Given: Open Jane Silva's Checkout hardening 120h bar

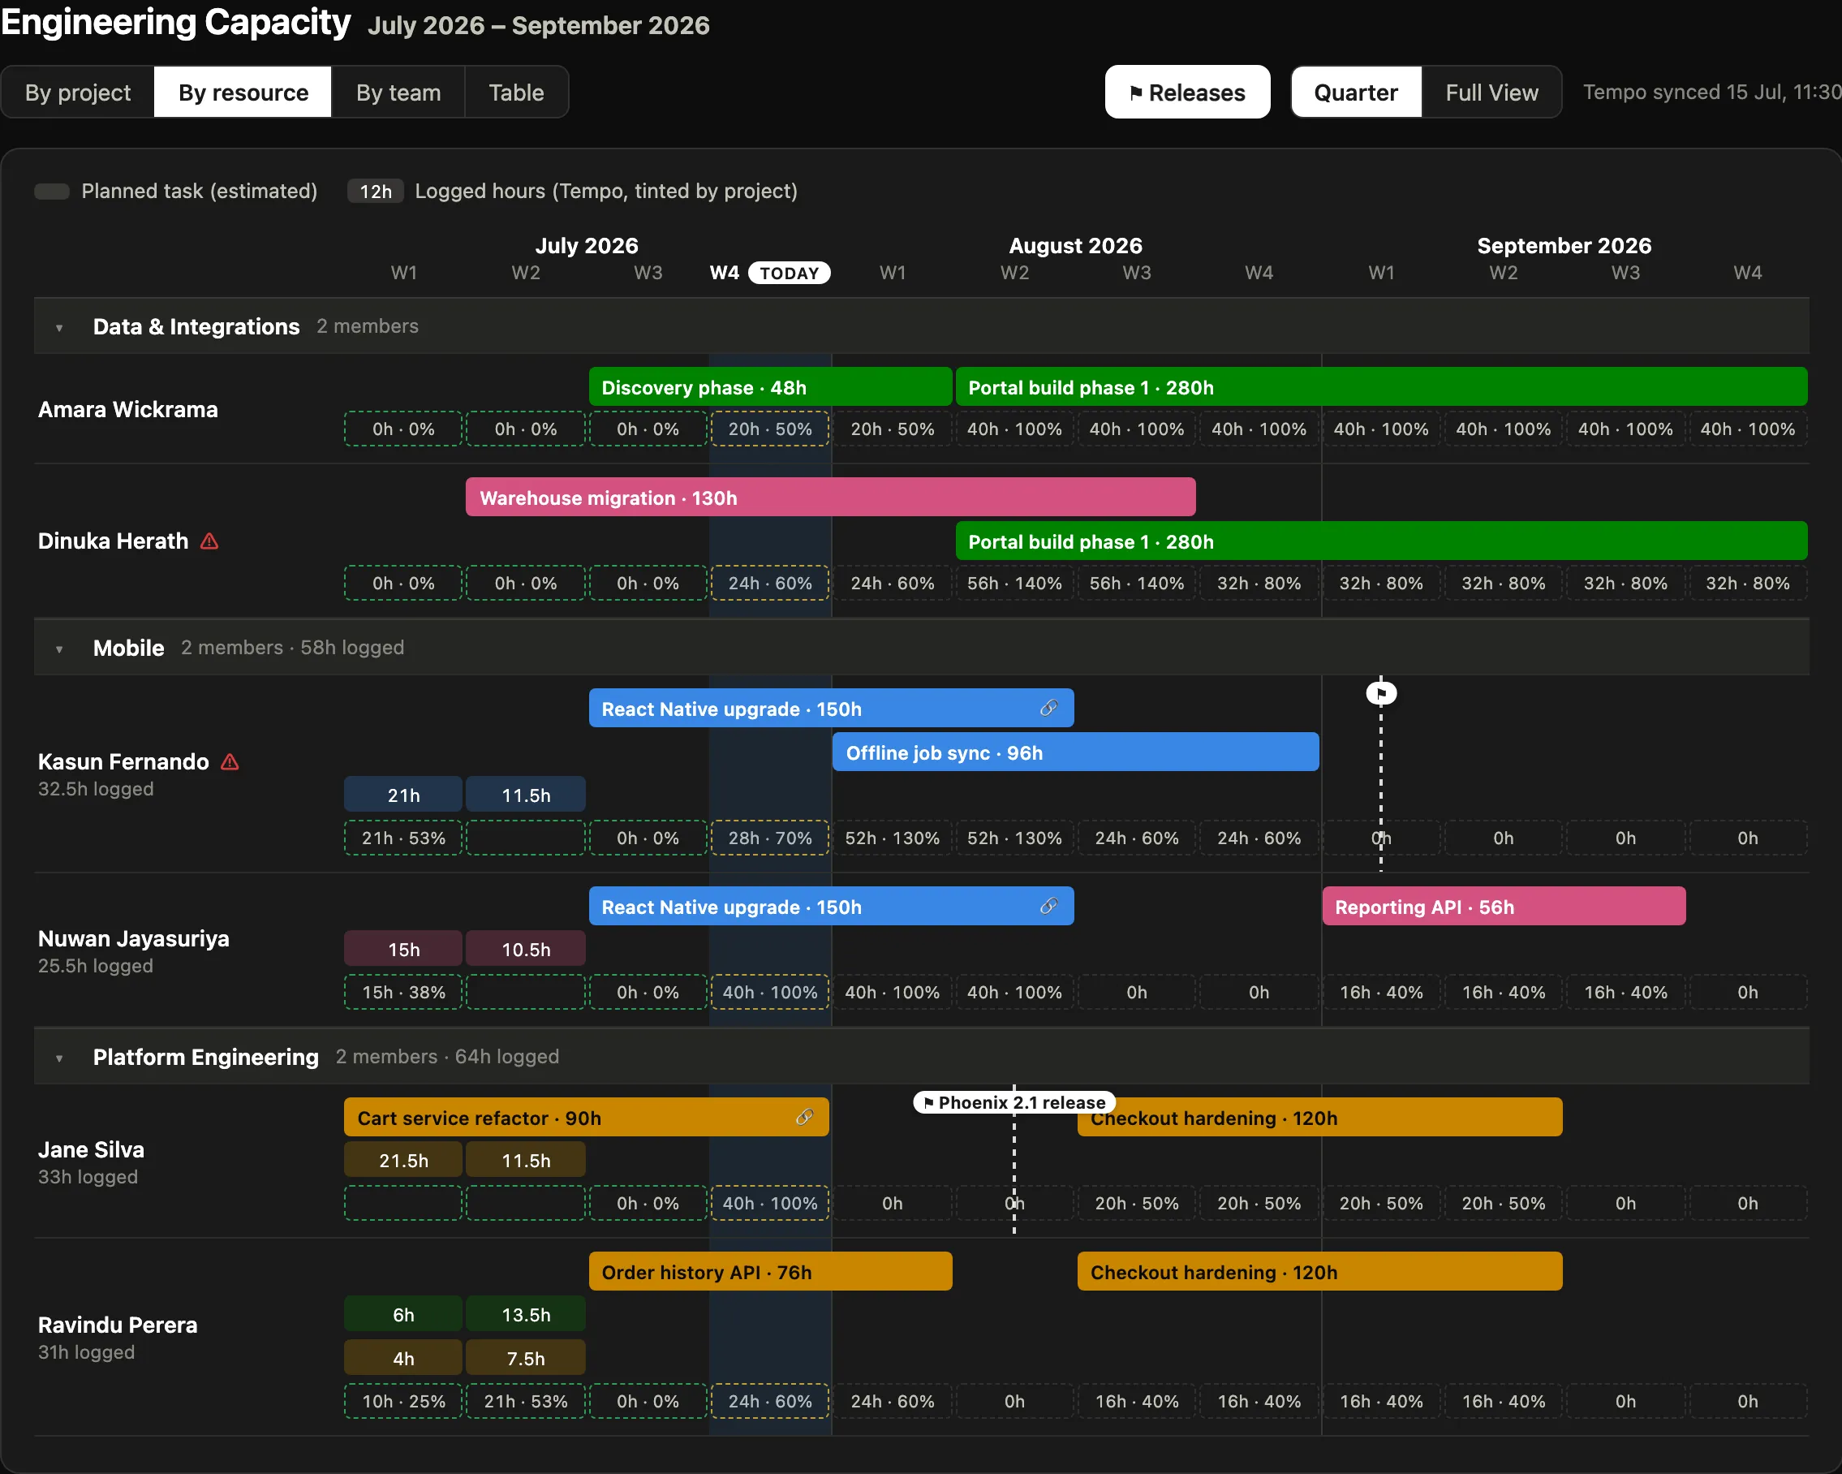Looking at the screenshot, I should [1319, 1118].
